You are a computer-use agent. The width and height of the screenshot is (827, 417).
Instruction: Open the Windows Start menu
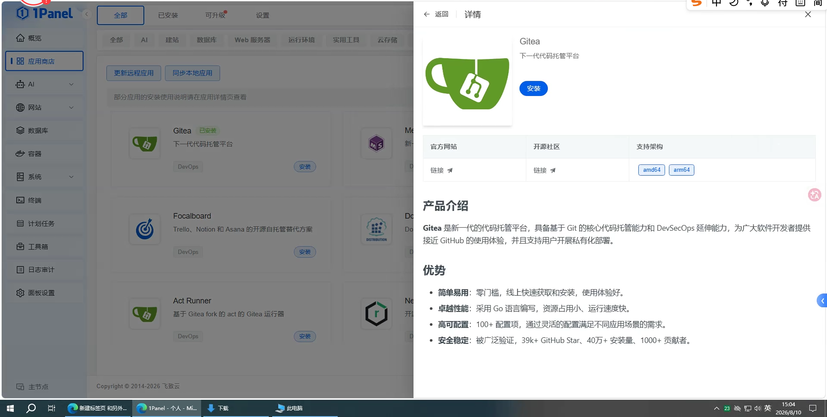click(10, 408)
